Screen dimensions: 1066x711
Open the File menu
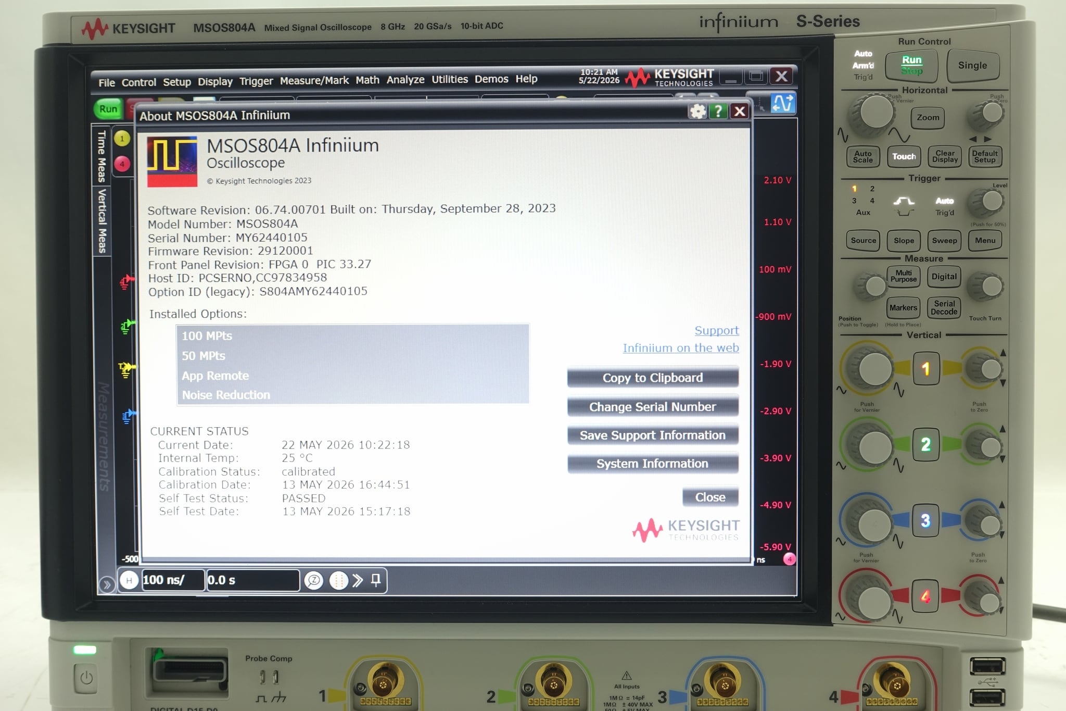(107, 82)
